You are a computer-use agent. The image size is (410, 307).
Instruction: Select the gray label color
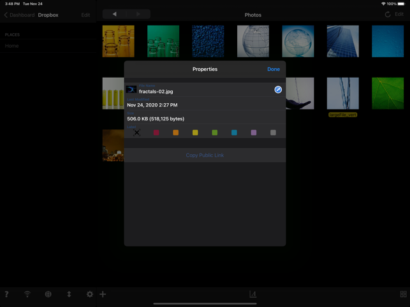click(x=273, y=132)
